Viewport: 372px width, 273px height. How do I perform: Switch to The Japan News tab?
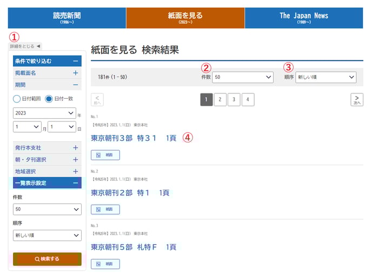303,18
